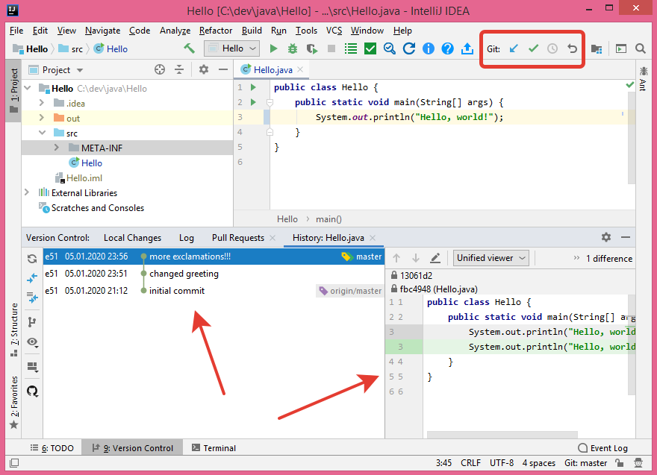This screenshot has width=657, height=475.
Task: Toggle the read-only lock in status bar
Action: point(619,462)
